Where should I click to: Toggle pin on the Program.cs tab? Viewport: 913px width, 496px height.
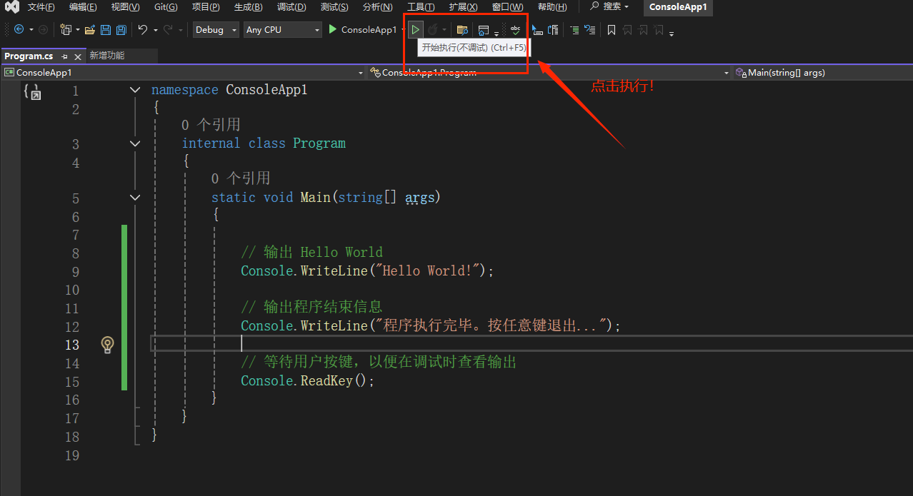tap(64, 56)
